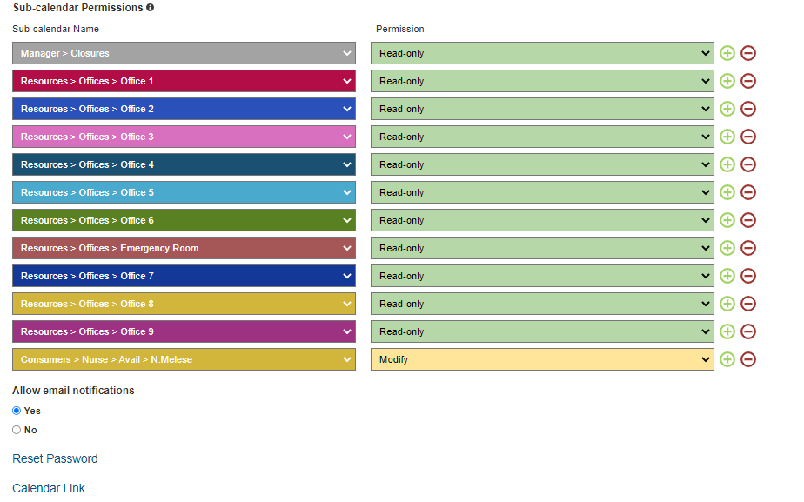This screenshot has width=804, height=502.
Task: Add a permission row after Office 3
Action: (x=727, y=137)
